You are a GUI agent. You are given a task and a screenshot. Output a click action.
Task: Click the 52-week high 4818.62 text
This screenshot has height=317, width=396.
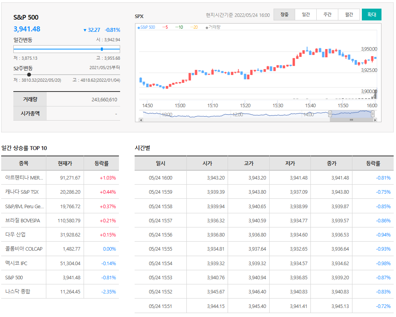[x=96, y=80]
